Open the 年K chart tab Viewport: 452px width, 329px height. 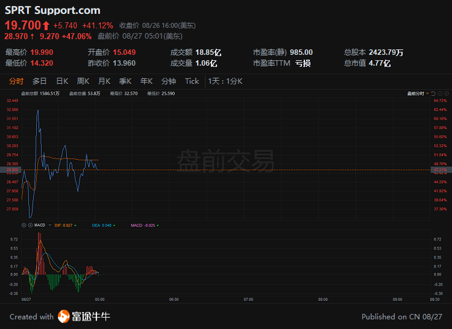[x=146, y=81]
